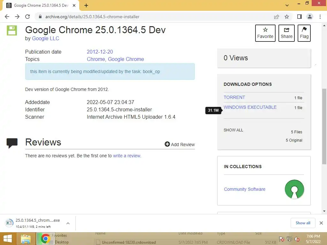The image size is (327, 245).
Task: Open Chrome's three-dot menu
Action: click(320, 17)
